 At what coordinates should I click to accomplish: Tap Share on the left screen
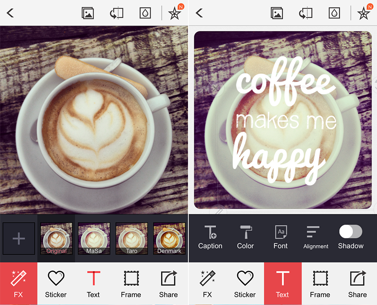pos(168,284)
